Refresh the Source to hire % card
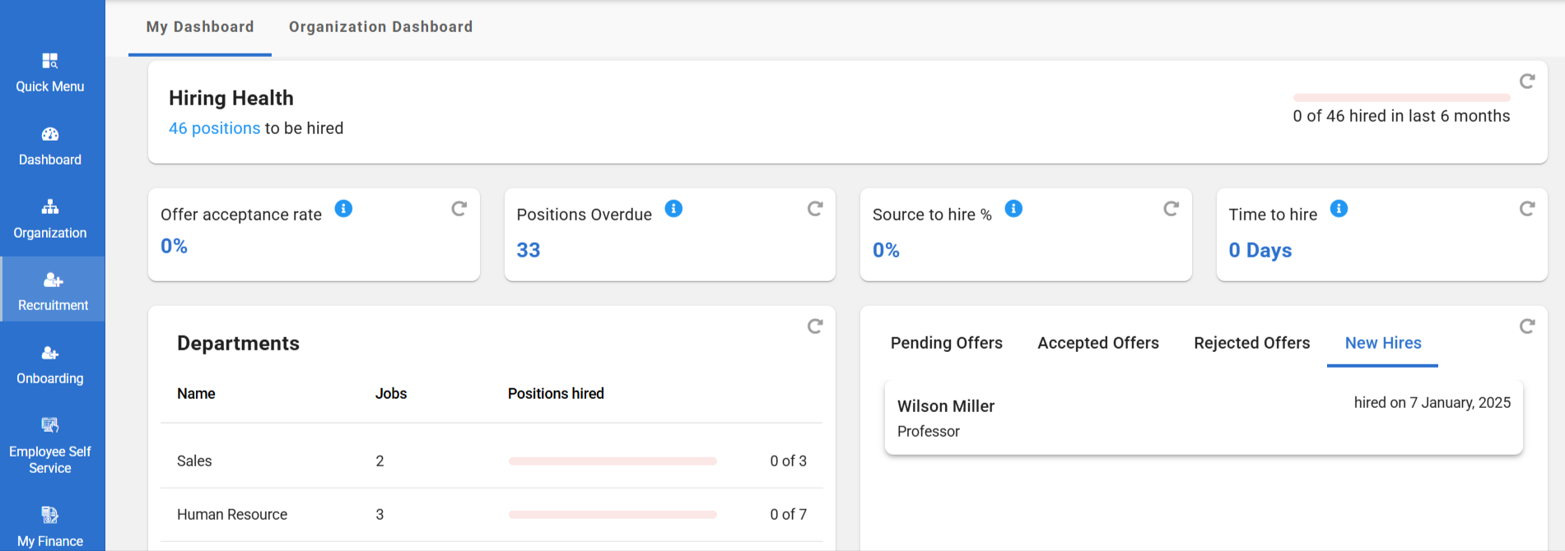1565x551 pixels. click(x=1171, y=209)
